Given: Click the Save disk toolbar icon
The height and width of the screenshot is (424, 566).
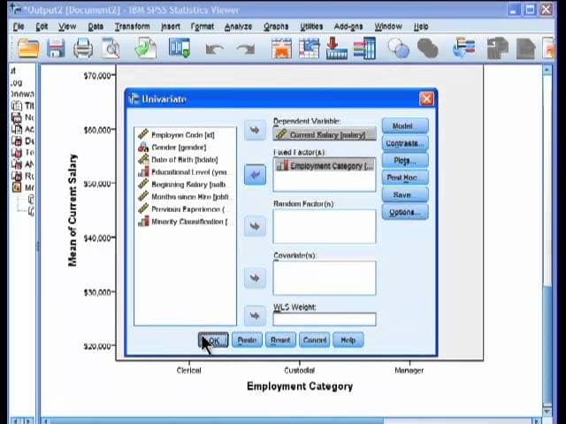Looking at the screenshot, I should tap(56, 49).
